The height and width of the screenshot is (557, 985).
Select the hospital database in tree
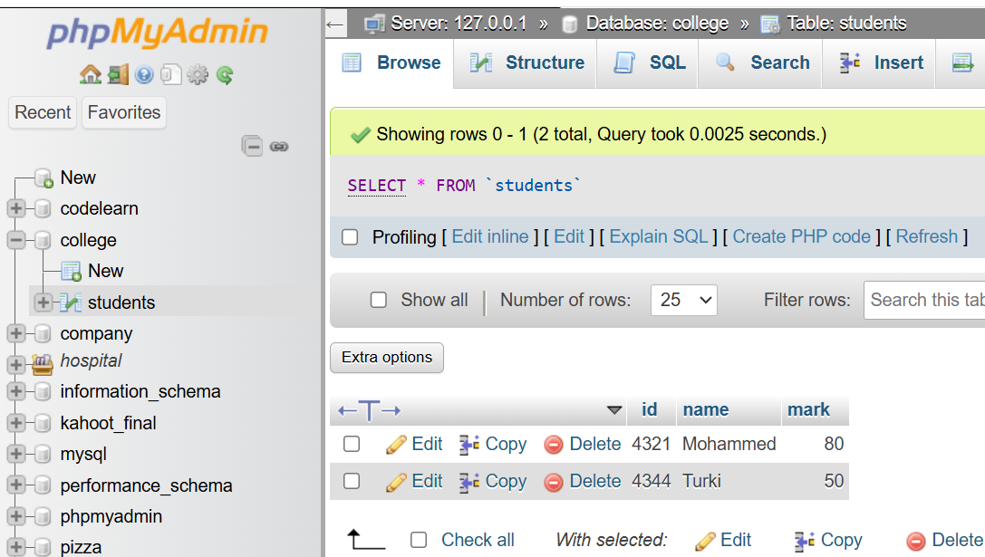(x=91, y=361)
